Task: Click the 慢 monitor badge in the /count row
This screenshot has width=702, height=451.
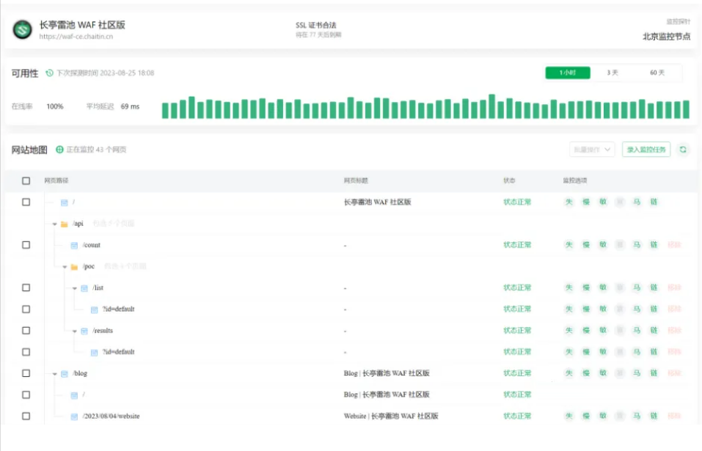Action: pos(586,245)
